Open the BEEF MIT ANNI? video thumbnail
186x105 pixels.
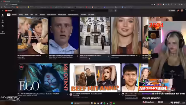pos(95,78)
